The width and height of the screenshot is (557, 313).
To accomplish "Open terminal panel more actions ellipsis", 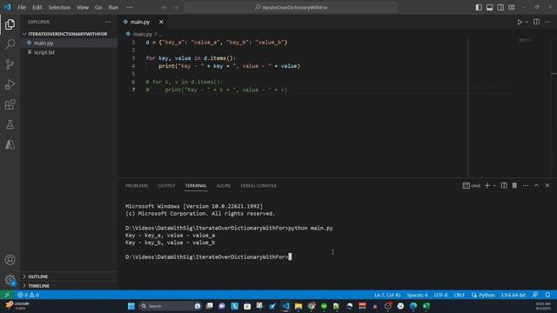I will (x=526, y=185).
